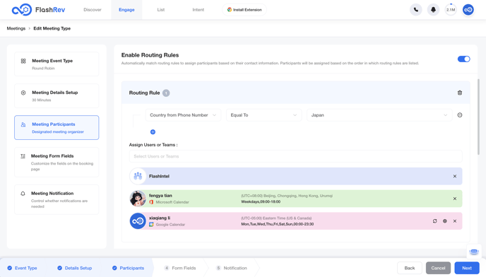
Task: Jump to step 4 Form Fields
Action: tap(180, 268)
